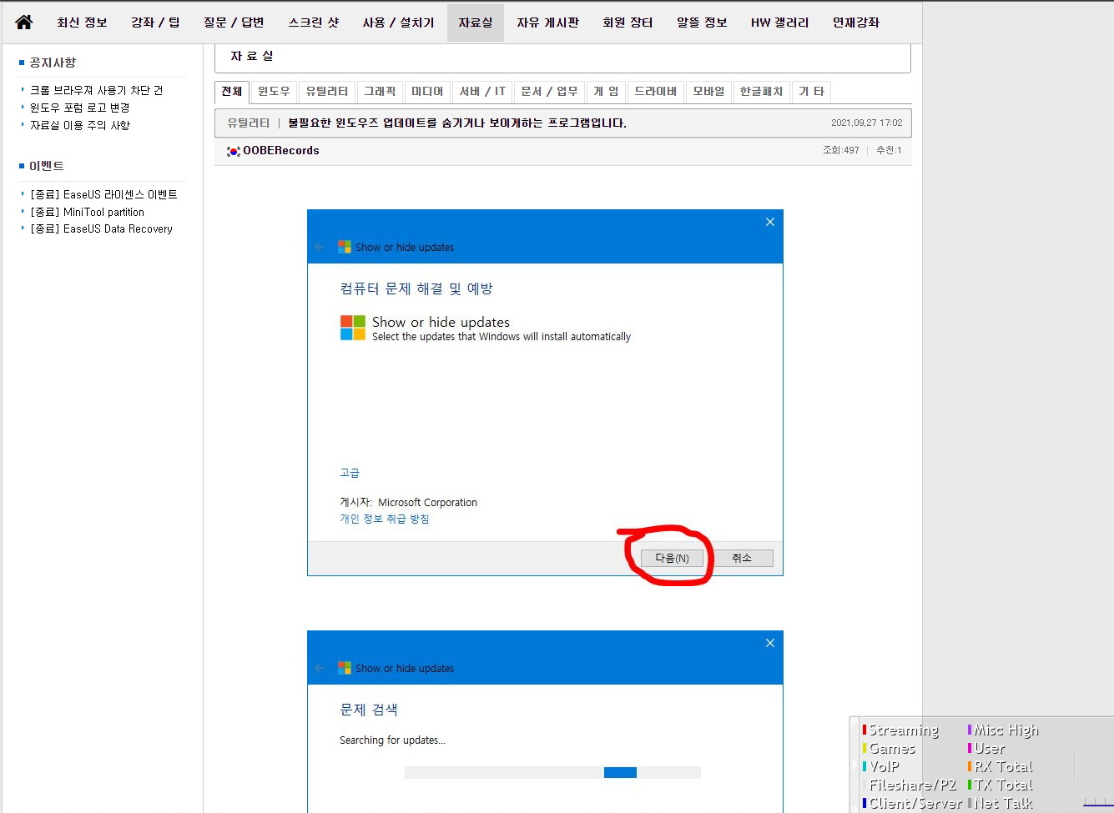1114x813 pixels.
Task: Switch to the 드라이버 category tab
Action: 656,92
